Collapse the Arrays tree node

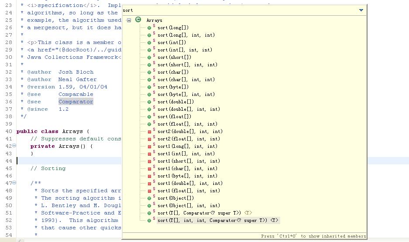click(129, 20)
